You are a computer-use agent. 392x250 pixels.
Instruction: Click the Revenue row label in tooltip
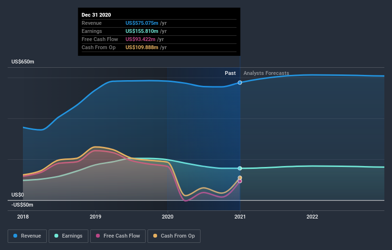pos(92,23)
